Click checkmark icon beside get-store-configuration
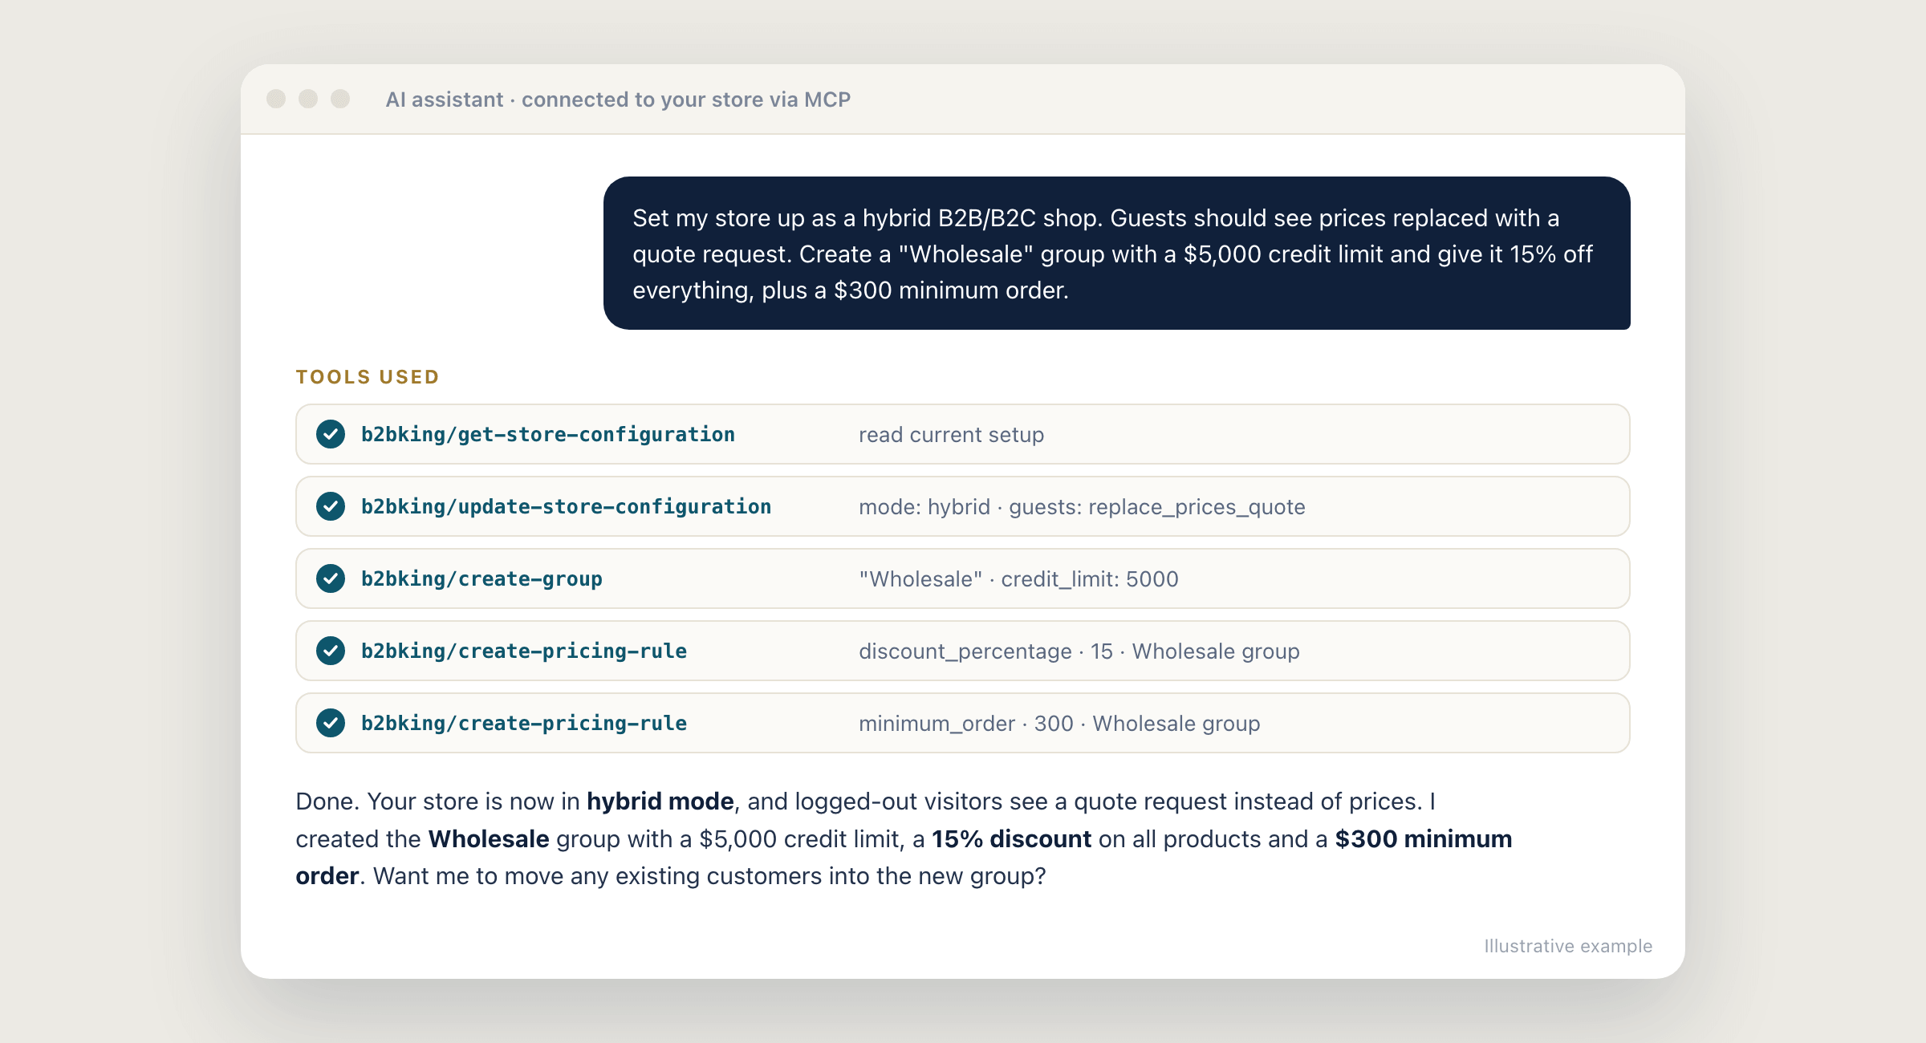 (x=330, y=434)
